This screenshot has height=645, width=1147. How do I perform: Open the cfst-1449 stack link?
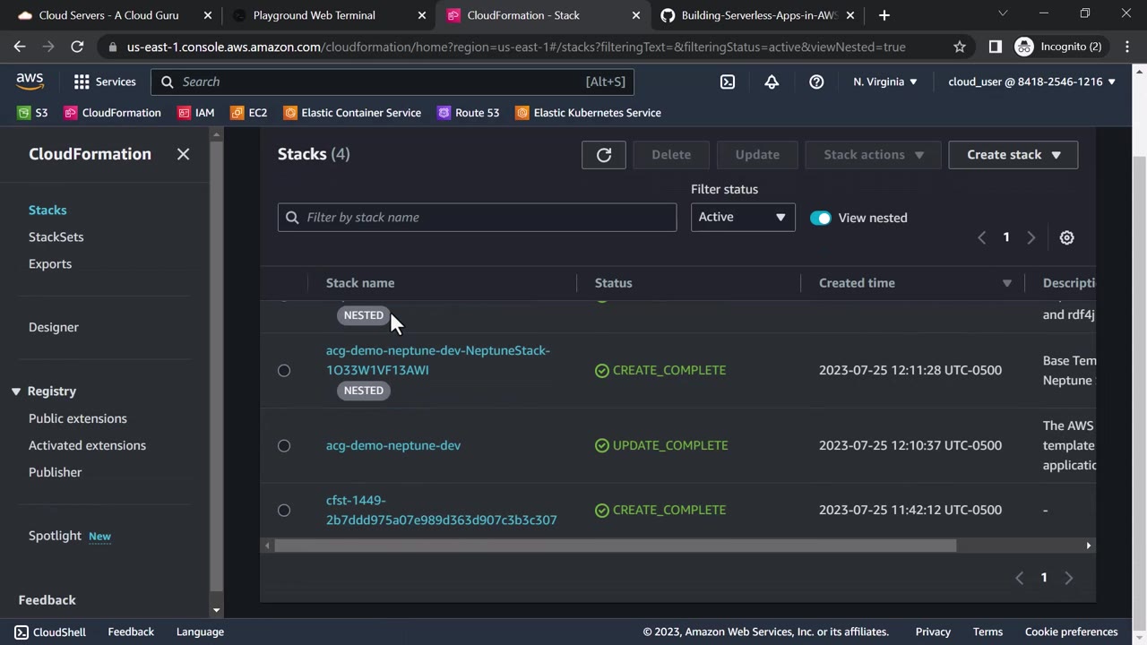tap(441, 510)
